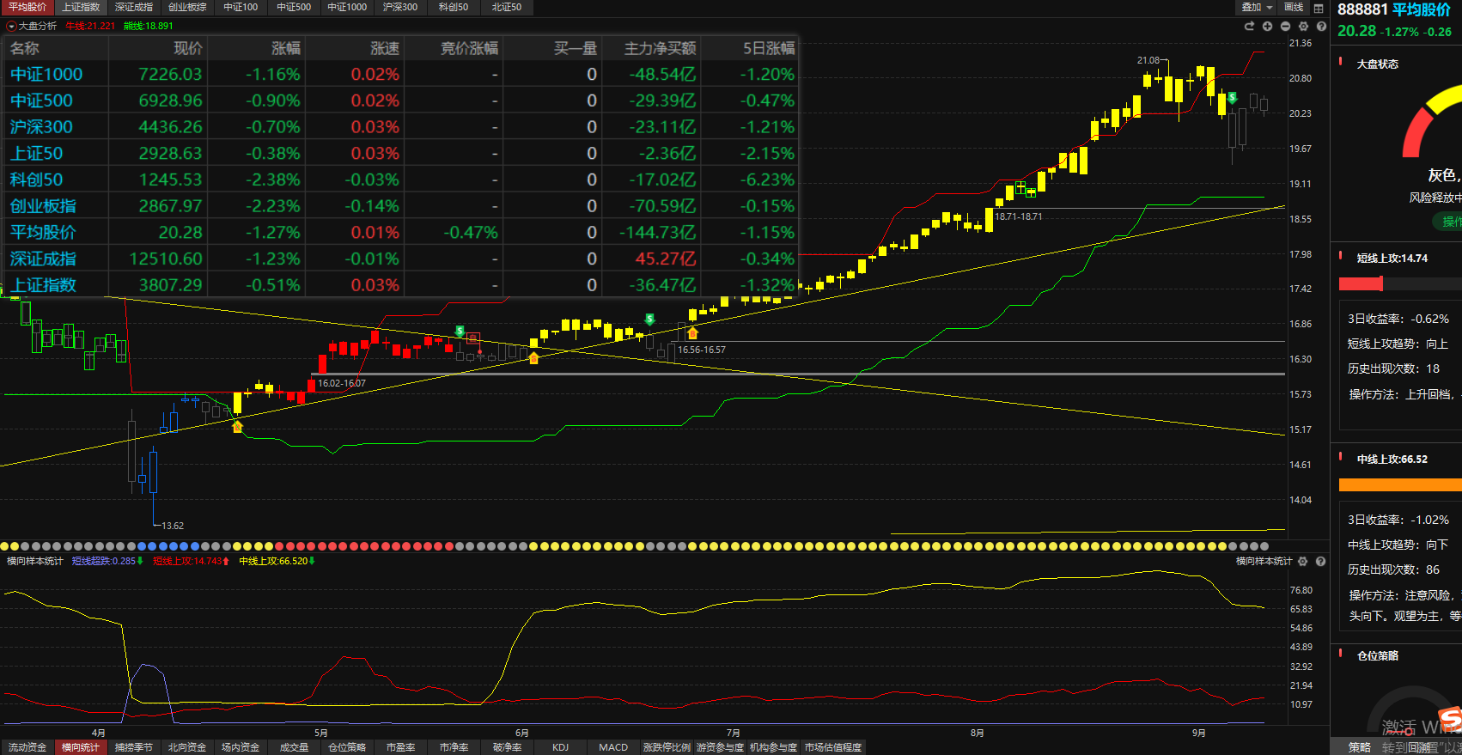Switch to 上证指数 top tab
1462x755 pixels.
point(81,7)
